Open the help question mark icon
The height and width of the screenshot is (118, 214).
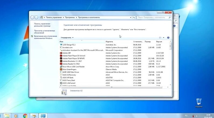[168, 38]
